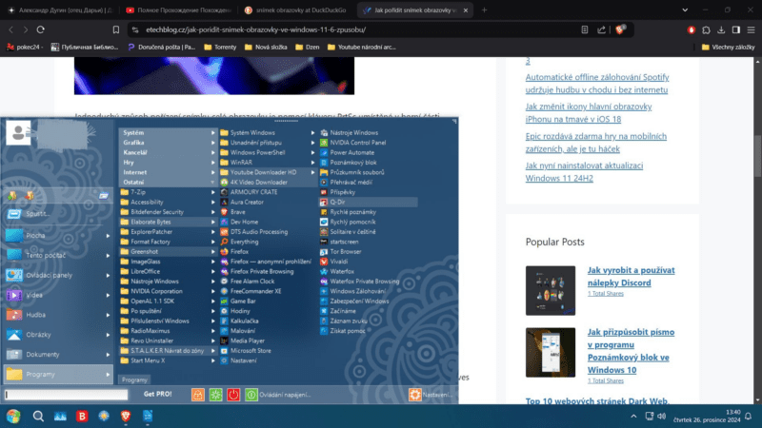The image size is (762, 428).
Task: Show hidden system tray icons chevron
Action: pos(633,417)
